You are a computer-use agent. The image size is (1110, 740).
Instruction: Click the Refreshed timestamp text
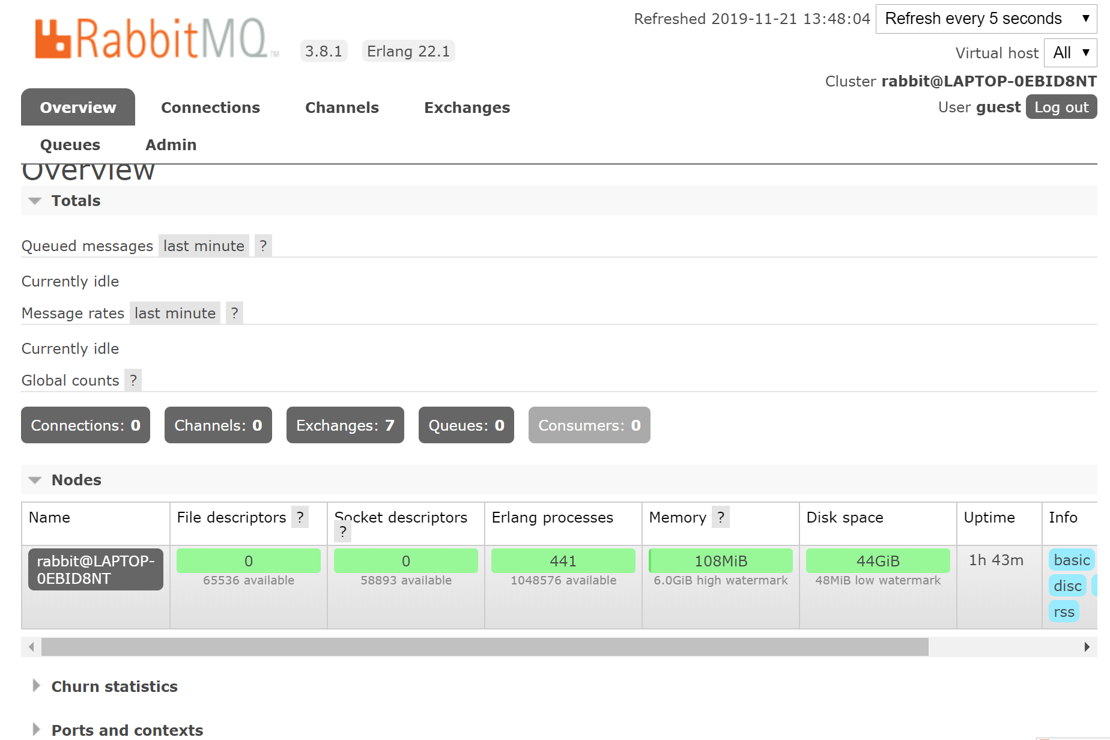(x=752, y=19)
